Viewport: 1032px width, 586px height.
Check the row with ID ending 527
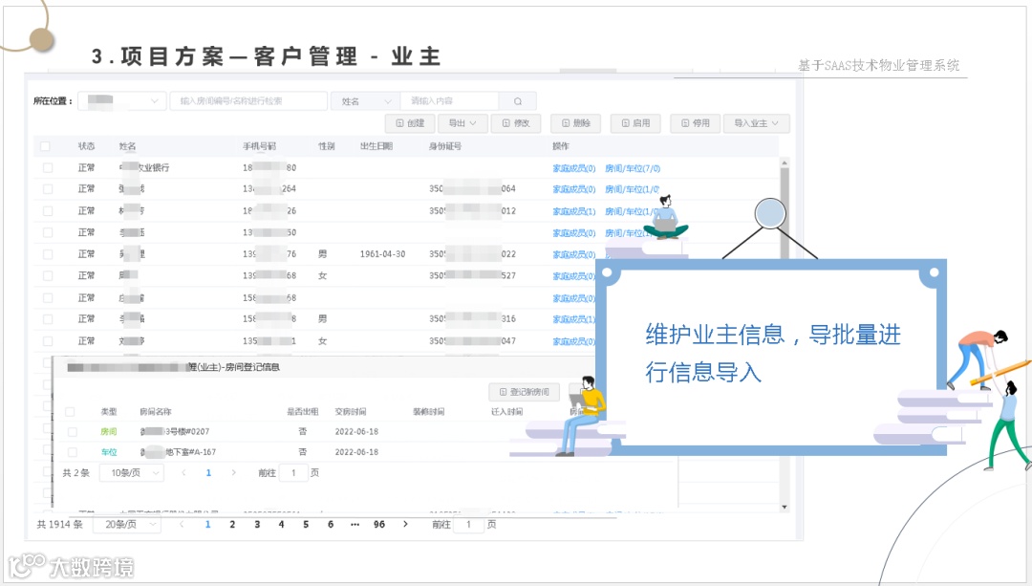click(x=48, y=276)
